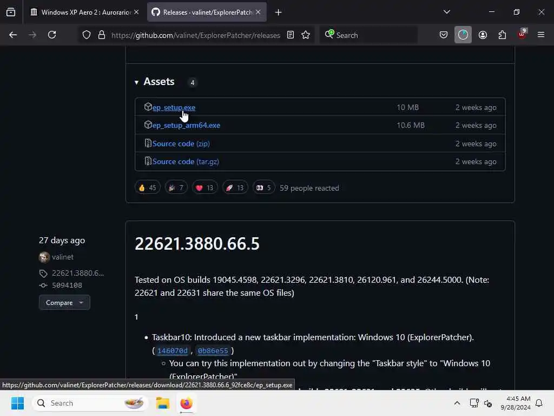The image size is (554, 416).
Task: Open tag 22621.3880.6...
Action: point(78,273)
